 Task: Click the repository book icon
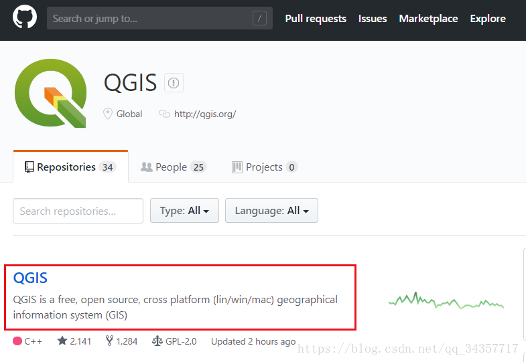[x=29, y=167]
